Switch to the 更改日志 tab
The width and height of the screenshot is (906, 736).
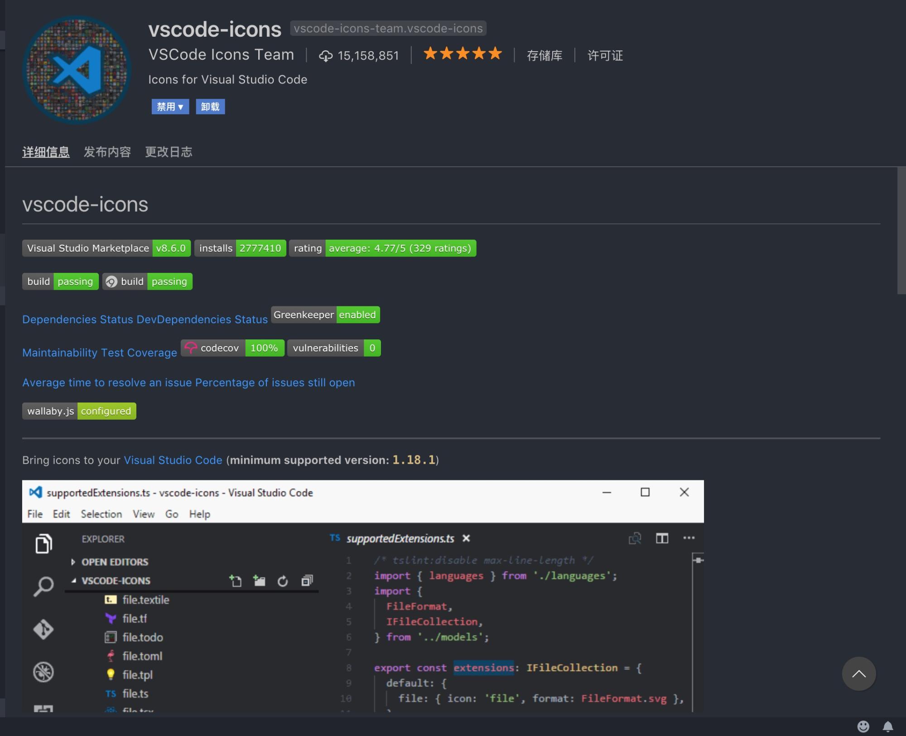pyautogui.click(x=169, y=152)
